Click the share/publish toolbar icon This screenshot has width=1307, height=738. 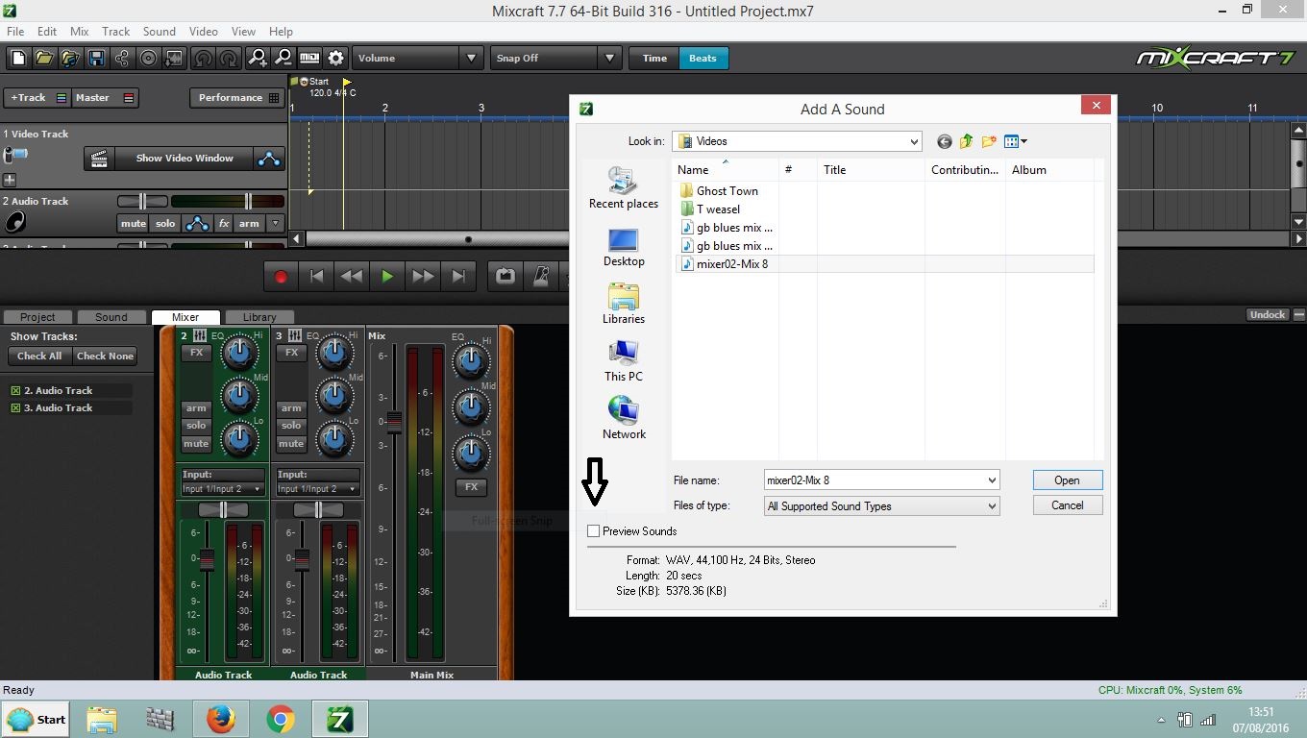(122, 59)
